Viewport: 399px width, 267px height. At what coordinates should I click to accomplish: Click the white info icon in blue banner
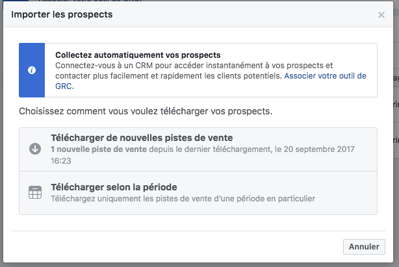click(x=32, y=70)
